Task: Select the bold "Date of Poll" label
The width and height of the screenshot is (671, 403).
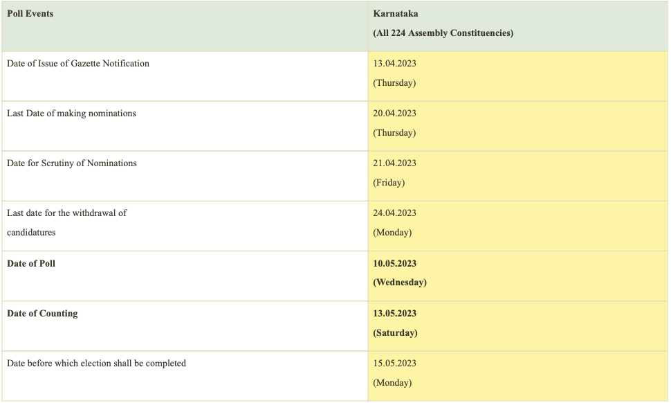Action: [x=31, y=264]
